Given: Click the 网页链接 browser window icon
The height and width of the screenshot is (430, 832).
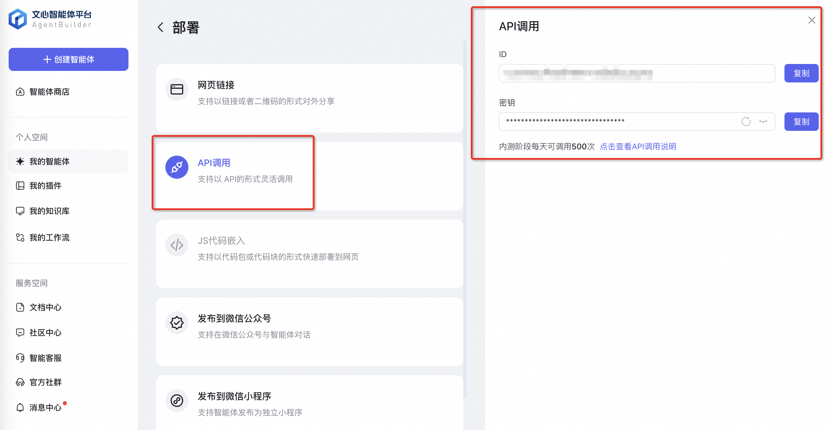Looking at the screenshot, I should coord(177,89).
